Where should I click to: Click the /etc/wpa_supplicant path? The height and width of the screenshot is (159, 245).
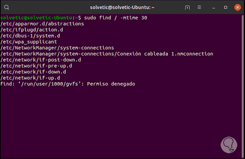pos(29,42)
